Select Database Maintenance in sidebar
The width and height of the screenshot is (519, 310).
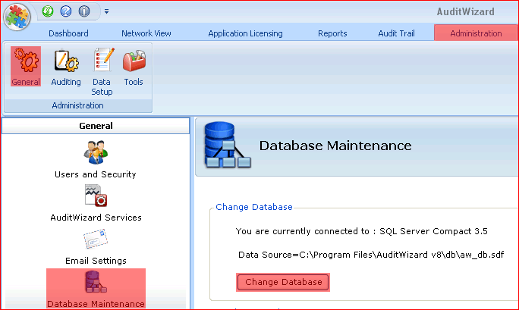click(96, 289)
